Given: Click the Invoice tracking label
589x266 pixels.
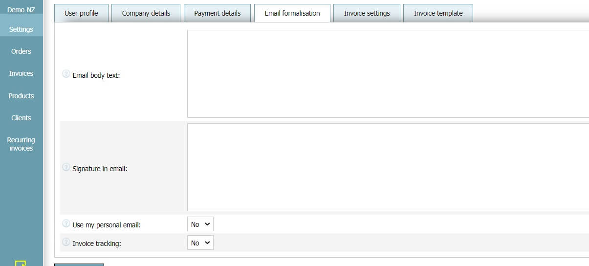Looking at the screenshot, I should coord(97,243).
